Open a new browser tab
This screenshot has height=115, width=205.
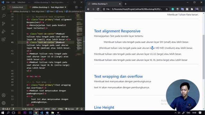pyautogui.click(x=126, y=4)
